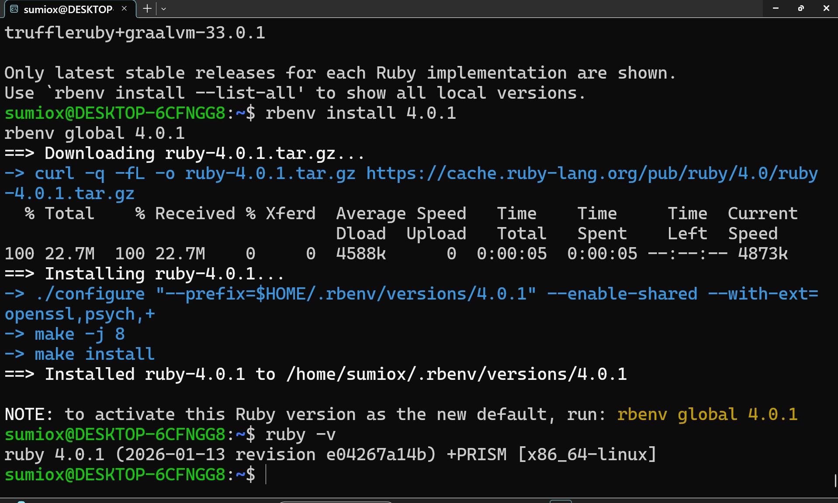Click the 'rbenv install 4.0.1' command text
This screenshot has width=838, height=503.
(x=360, y=114)
